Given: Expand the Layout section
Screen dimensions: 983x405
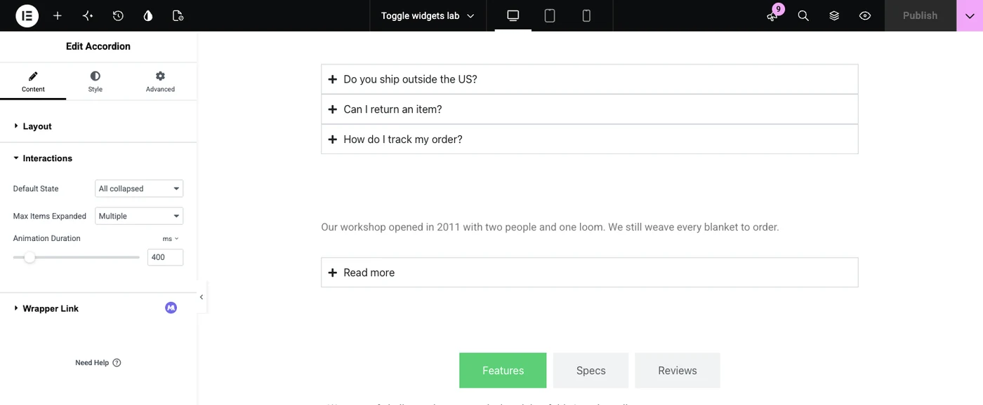Looking at the screenshot, I should pos(98,126).
